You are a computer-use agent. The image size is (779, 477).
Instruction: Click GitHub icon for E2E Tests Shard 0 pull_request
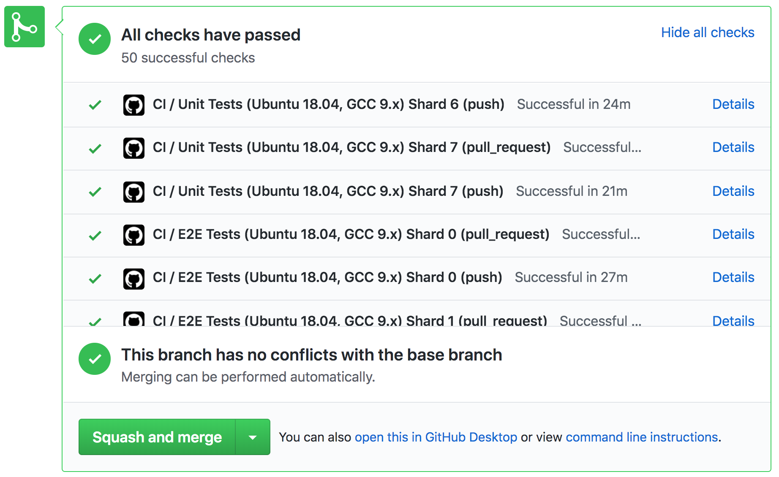134,235
